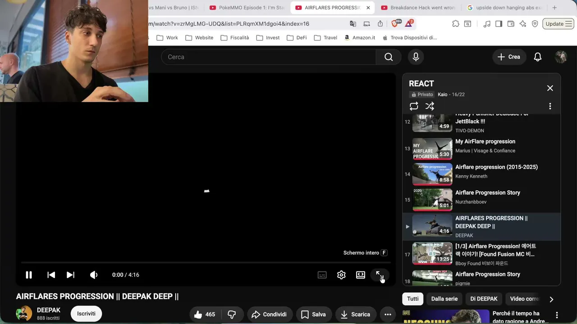This screenshot has height=324, width=577.
Task: Play Airflare progression (2015-2025) thumbnail
Action: click(x=432, y=174)
